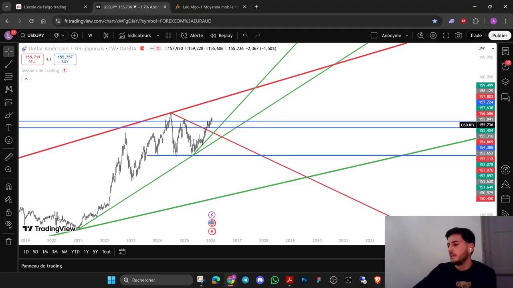Switch to Léo Algo-1 Moyenne mobile tab
The image size is (513, 288).
211,7
